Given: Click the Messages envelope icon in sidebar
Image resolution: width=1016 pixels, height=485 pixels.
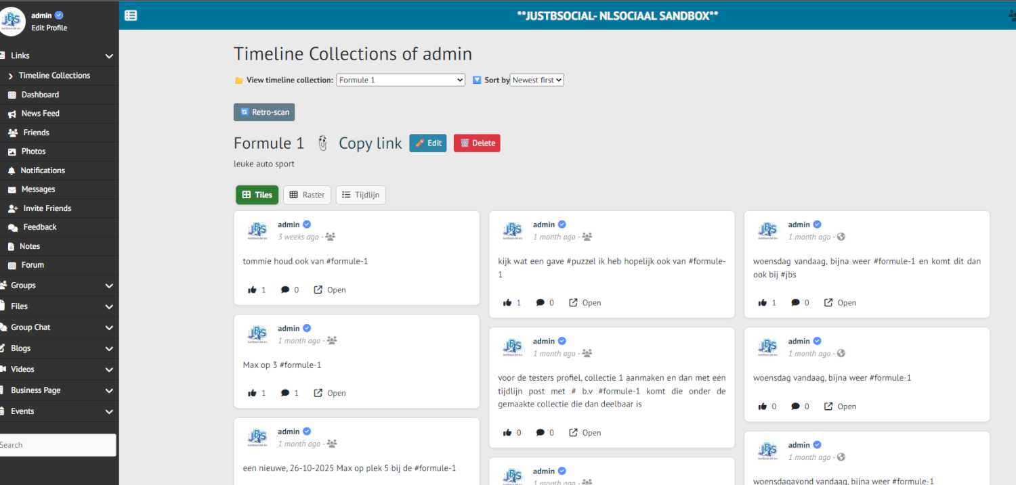Looking at the screenshot, I should click(x=12, y=189).
